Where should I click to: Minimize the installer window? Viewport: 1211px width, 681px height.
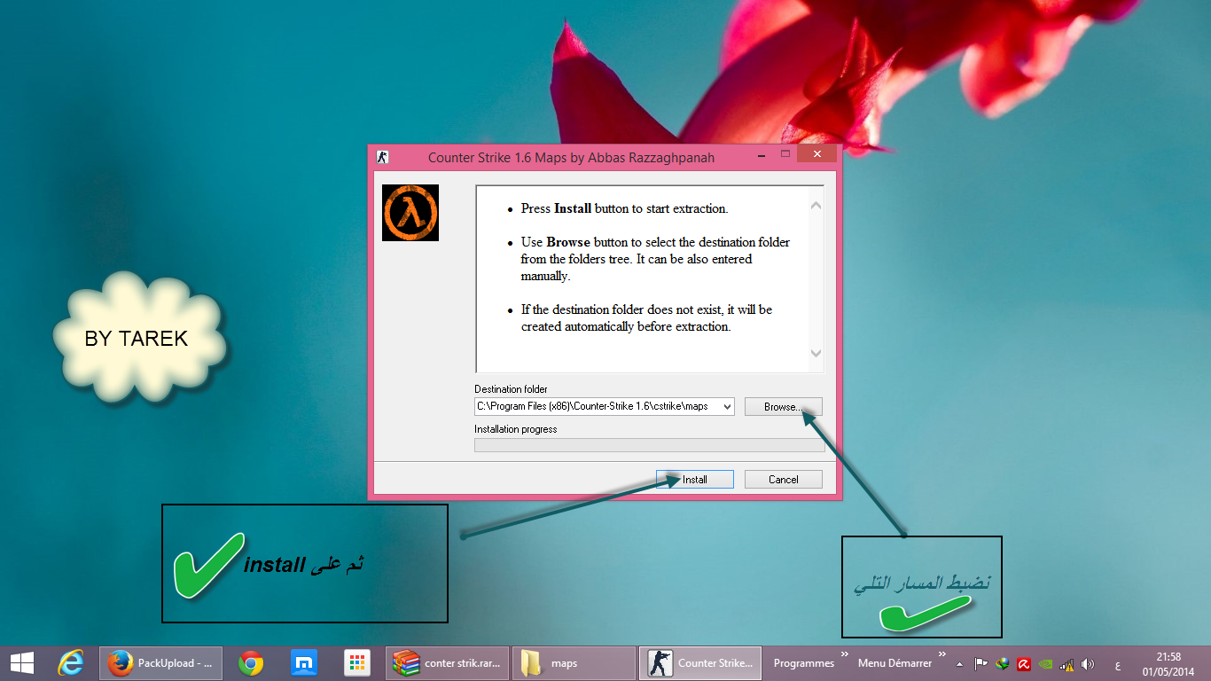[x=762, y=154]
